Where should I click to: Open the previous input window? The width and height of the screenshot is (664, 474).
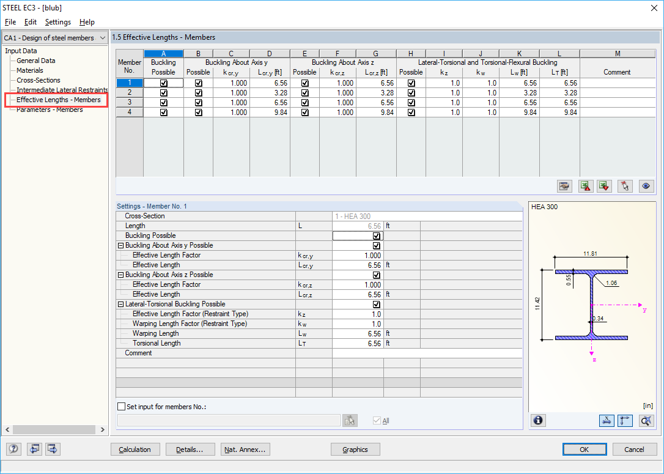(x=34, y=449)
